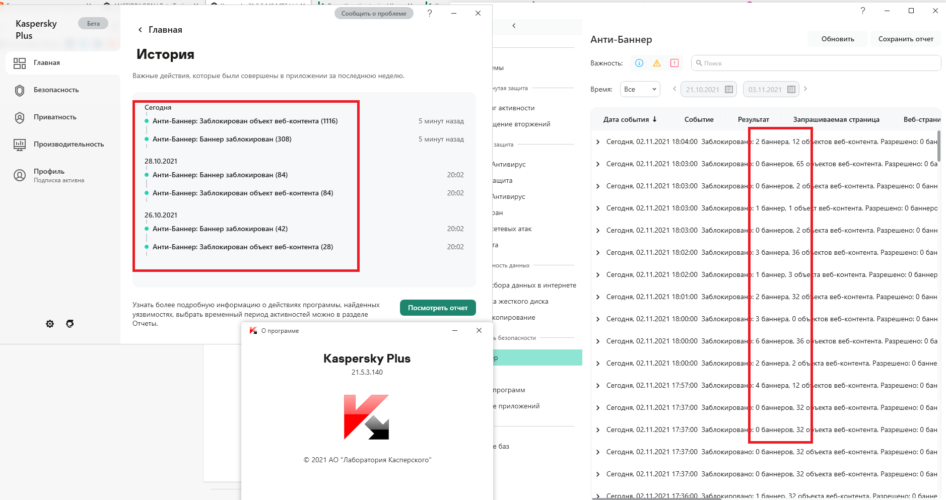Image resolution: width=946 pixels, height=500 pixels.
Task: Click the Профиль user avatar icon
Action: [x=20, y=175]
